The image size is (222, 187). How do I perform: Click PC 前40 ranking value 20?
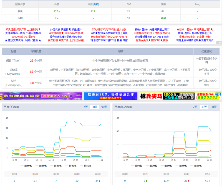(x=77, y=181)
